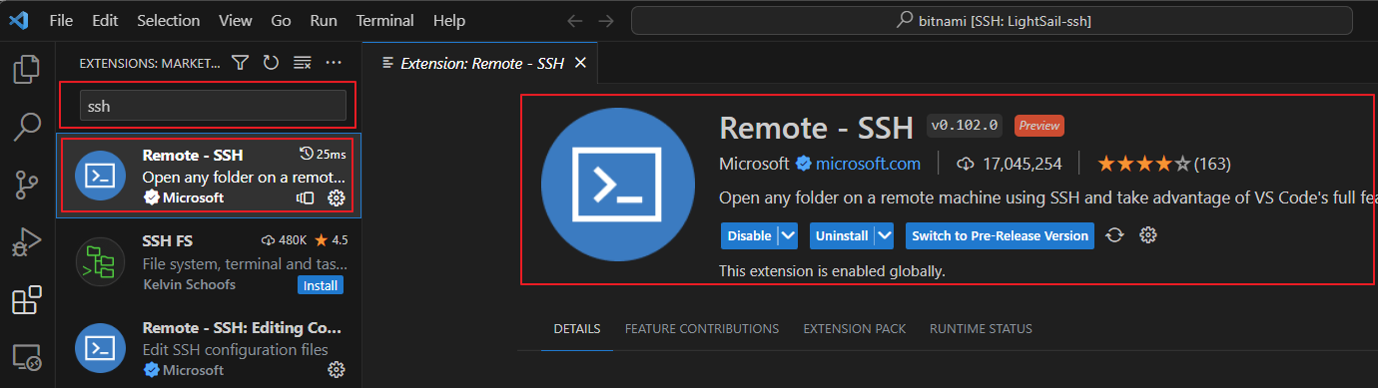Click the 17,045,254 install count
Screen dimensions: 1378x388
tap(1009, 163)
